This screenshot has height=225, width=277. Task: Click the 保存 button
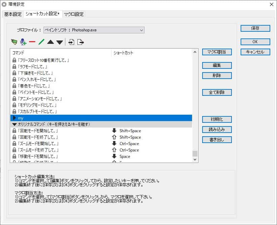(255, 28)
